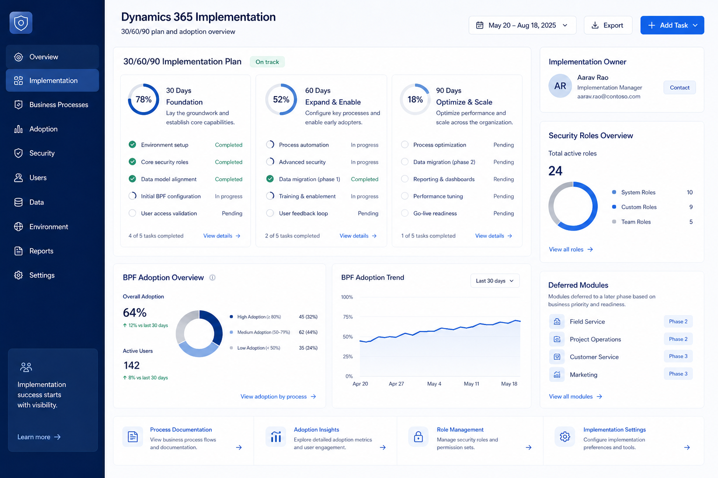The width and height of the screenshot is (718, 478).
Task: Open View details for 60 Days Expand & Enable
Action: click(x=358, y=236)
